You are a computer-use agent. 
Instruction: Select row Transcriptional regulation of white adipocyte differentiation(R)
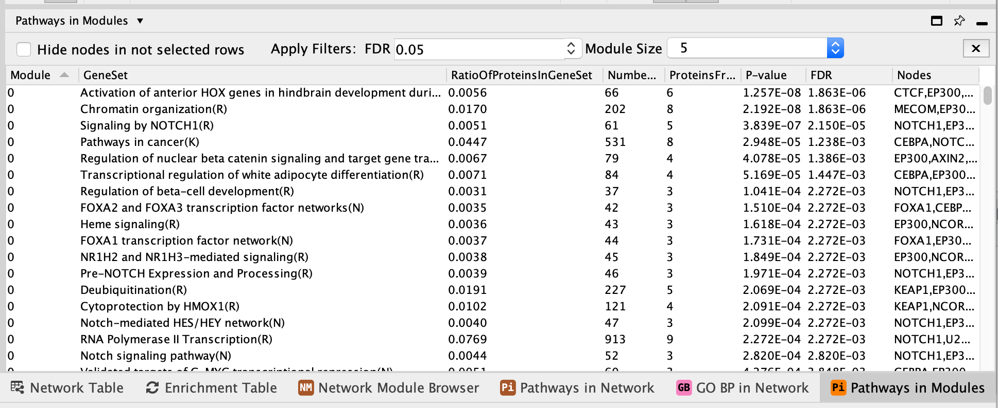pos(492,175)
